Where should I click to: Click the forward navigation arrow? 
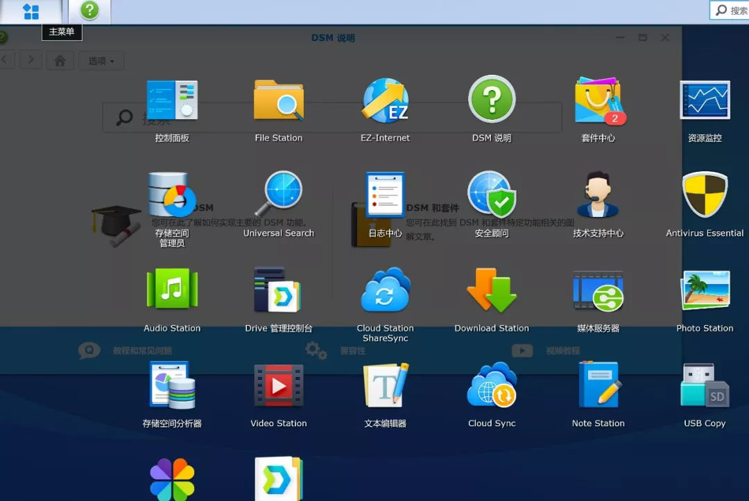click(31, 60)
